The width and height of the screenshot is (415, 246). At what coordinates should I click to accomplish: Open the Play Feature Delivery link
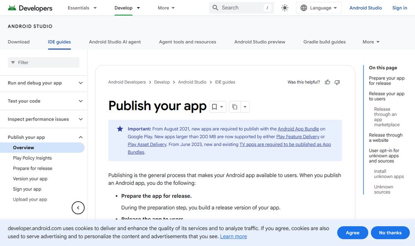(298, 137)
